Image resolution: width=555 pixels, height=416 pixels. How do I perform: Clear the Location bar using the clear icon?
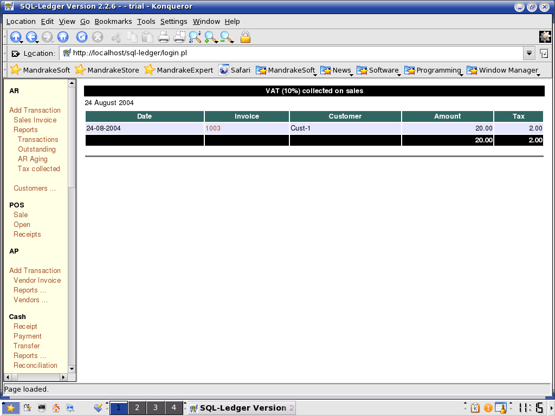tap(16, 54)
